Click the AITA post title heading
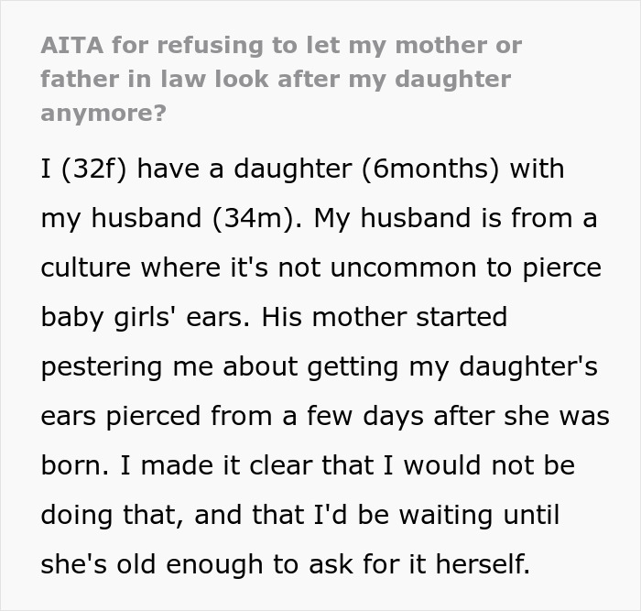641x611 pixels. [275, 79]
